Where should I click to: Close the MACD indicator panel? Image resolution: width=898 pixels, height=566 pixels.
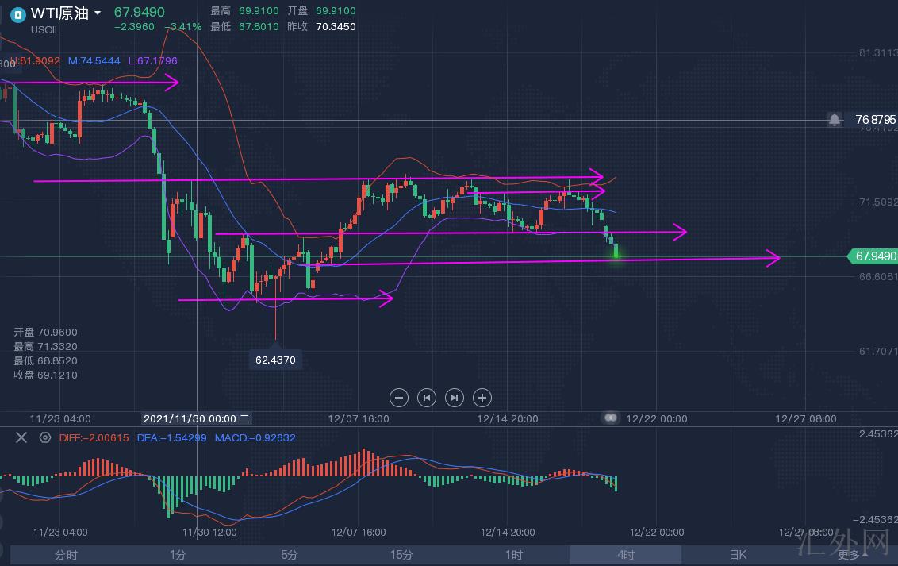click(21, 437)
